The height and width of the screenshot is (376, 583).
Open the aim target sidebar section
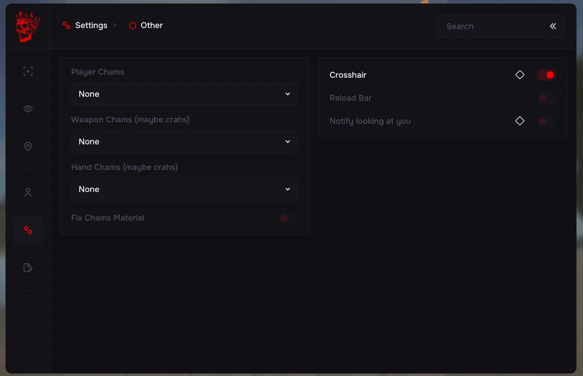28,71
